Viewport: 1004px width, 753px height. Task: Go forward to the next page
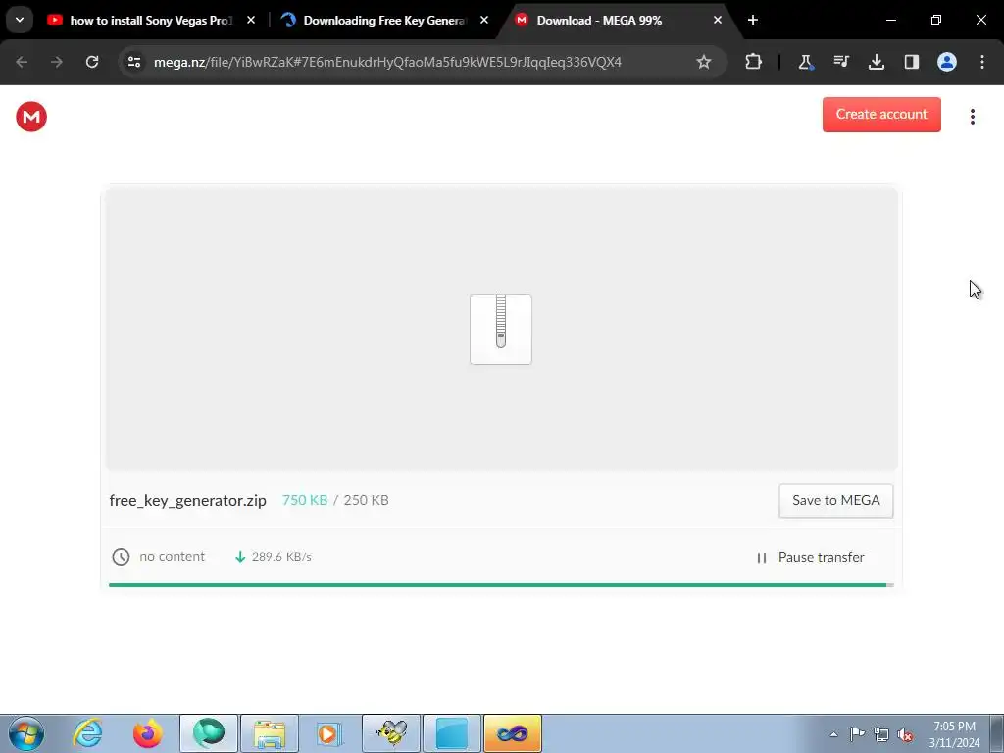[x=57, y=62]
